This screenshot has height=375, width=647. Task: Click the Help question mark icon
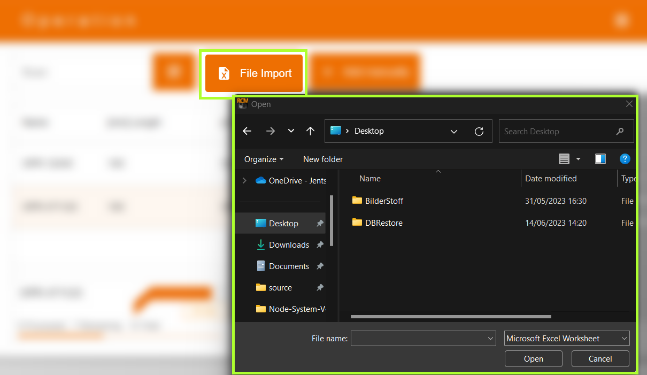coord(625,159)
